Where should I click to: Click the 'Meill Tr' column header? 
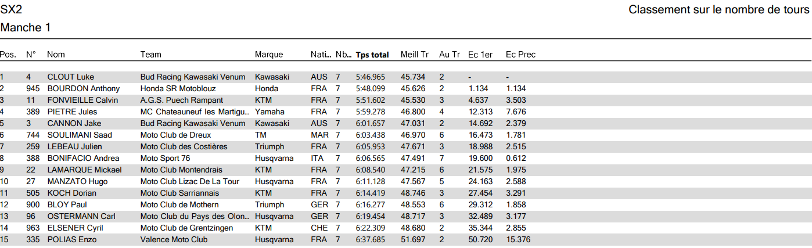click(415, 55)
